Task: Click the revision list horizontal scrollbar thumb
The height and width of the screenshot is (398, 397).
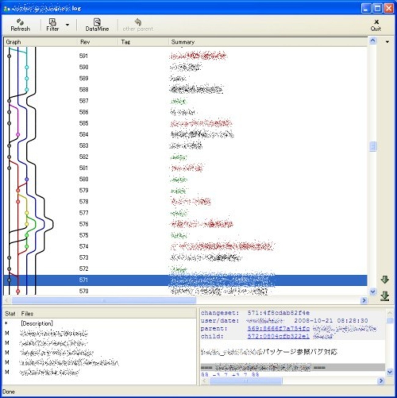Action: 104,301
